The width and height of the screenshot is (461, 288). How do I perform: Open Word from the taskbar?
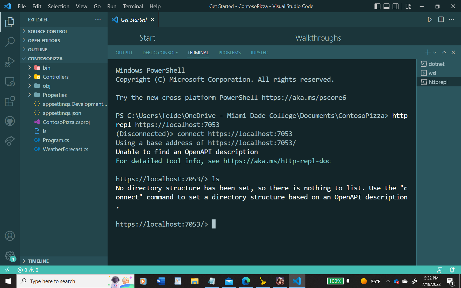161,281
